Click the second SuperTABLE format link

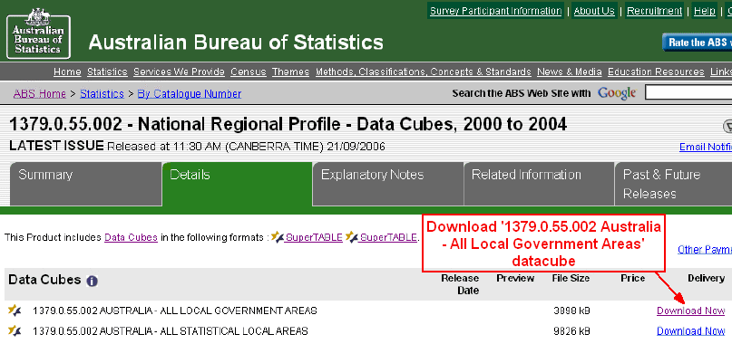pos(388,237)
